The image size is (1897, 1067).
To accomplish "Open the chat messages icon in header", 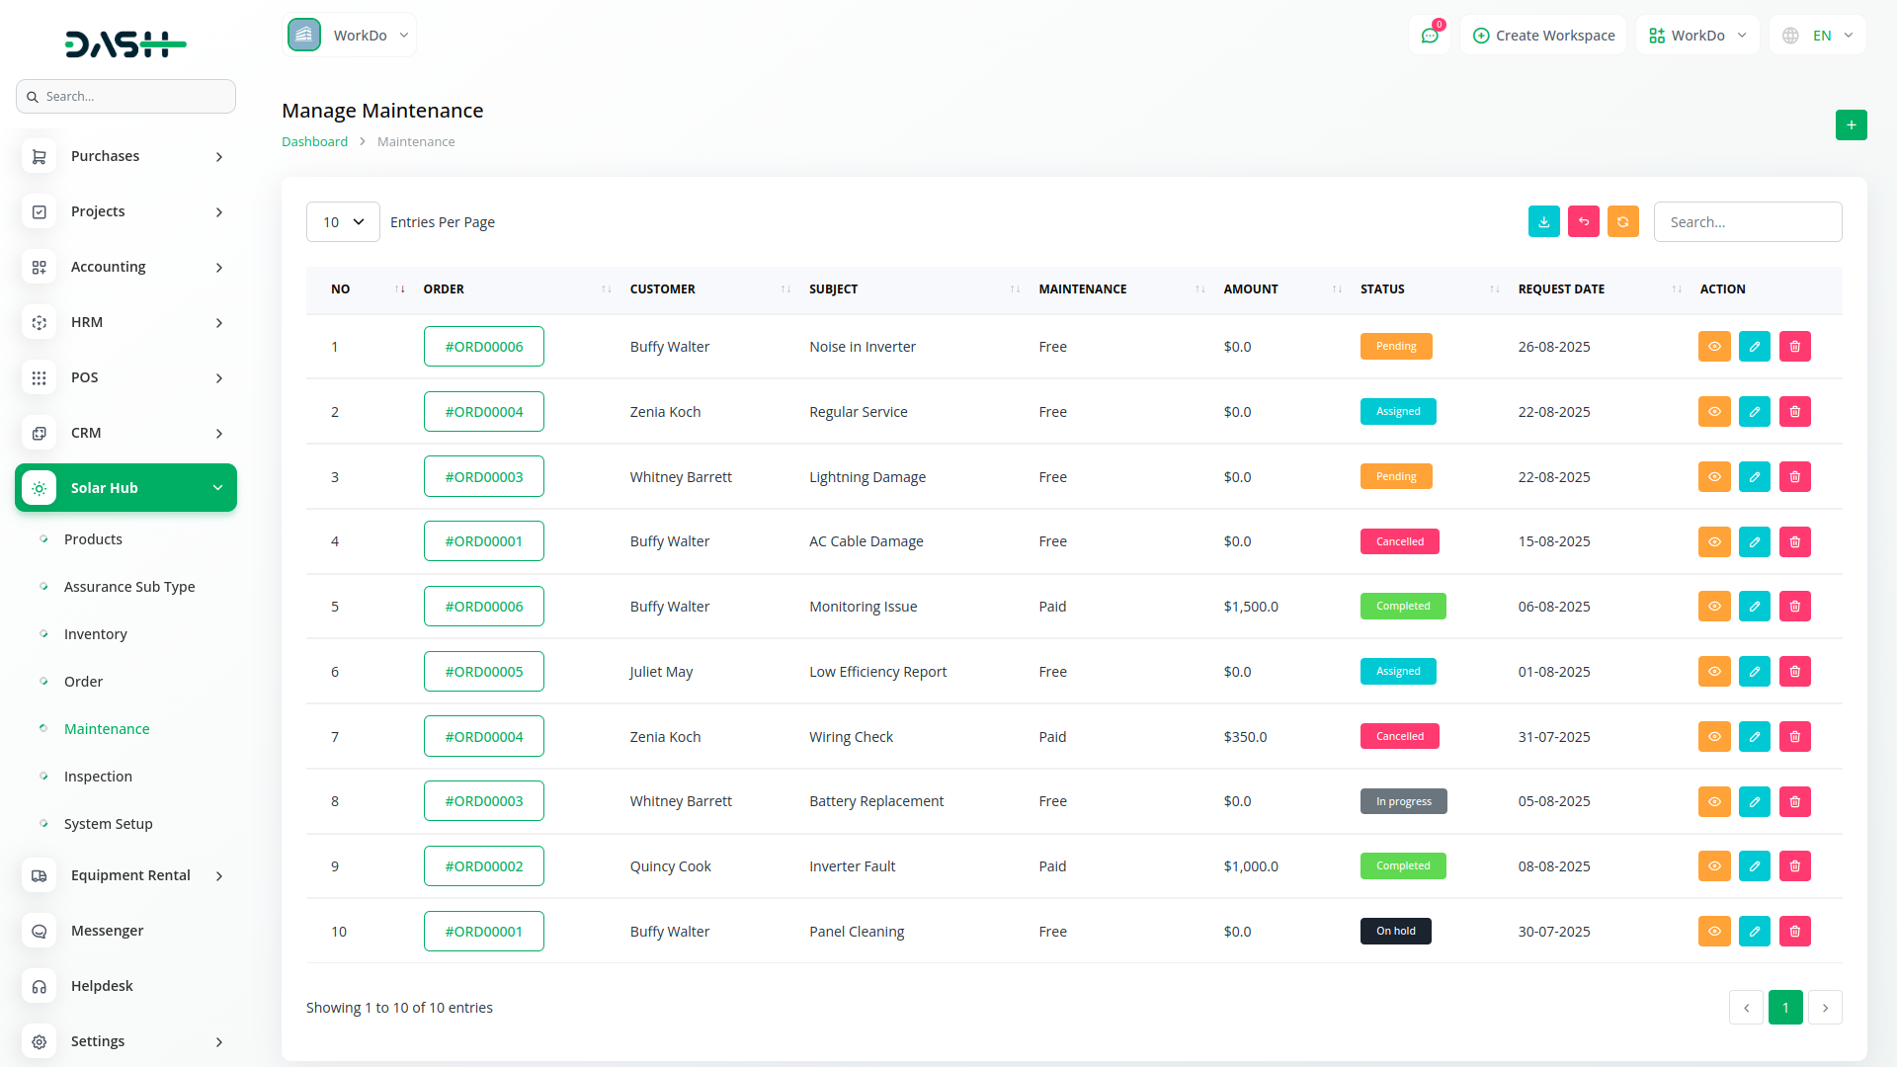I will pos(1429,36).
